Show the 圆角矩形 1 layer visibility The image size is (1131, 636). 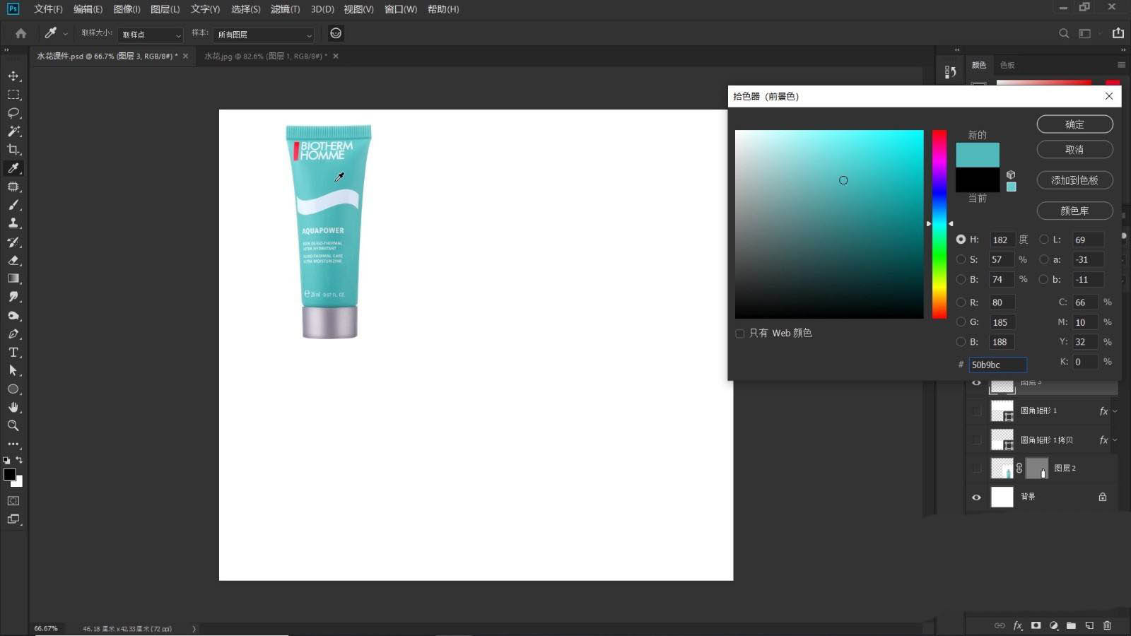(976, 411)
